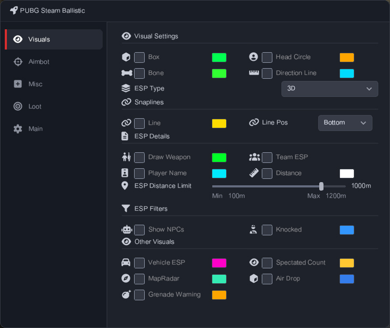Screen dimensions: 390x328
Task: Click the cube icon next to Box
Action: tap(126, 57)
